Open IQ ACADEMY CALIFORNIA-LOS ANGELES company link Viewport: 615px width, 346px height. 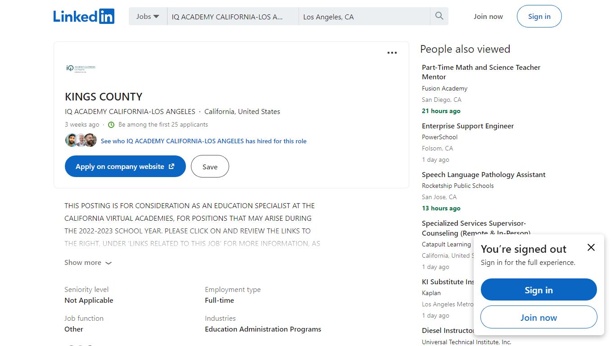click(130, 111)
